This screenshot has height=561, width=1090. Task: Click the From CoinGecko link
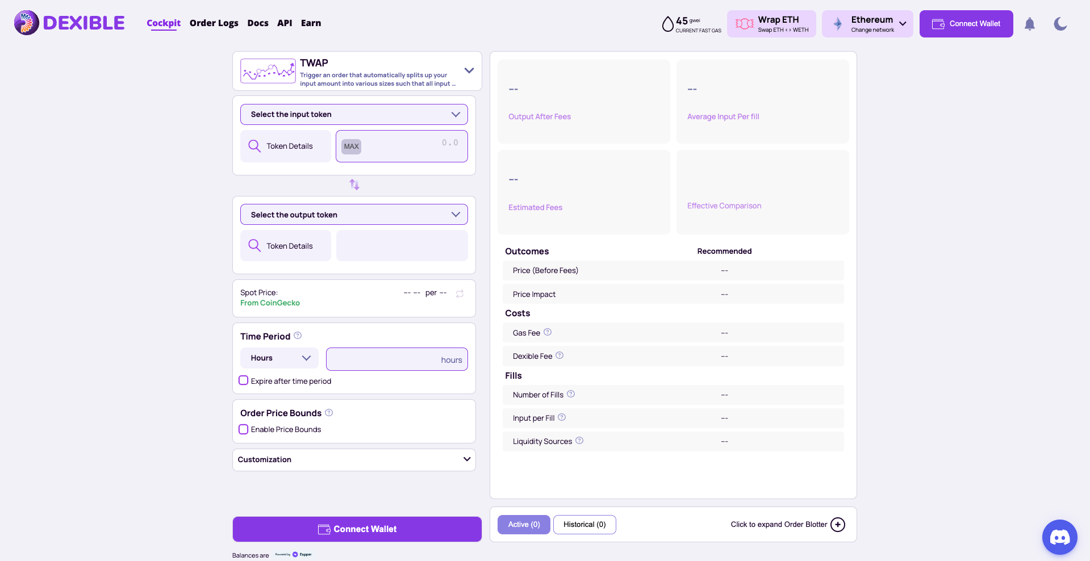(x=270, y=303)
